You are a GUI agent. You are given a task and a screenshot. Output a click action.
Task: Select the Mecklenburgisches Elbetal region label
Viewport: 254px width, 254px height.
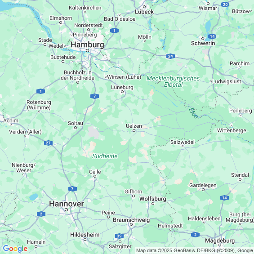(x=173, y=81)
